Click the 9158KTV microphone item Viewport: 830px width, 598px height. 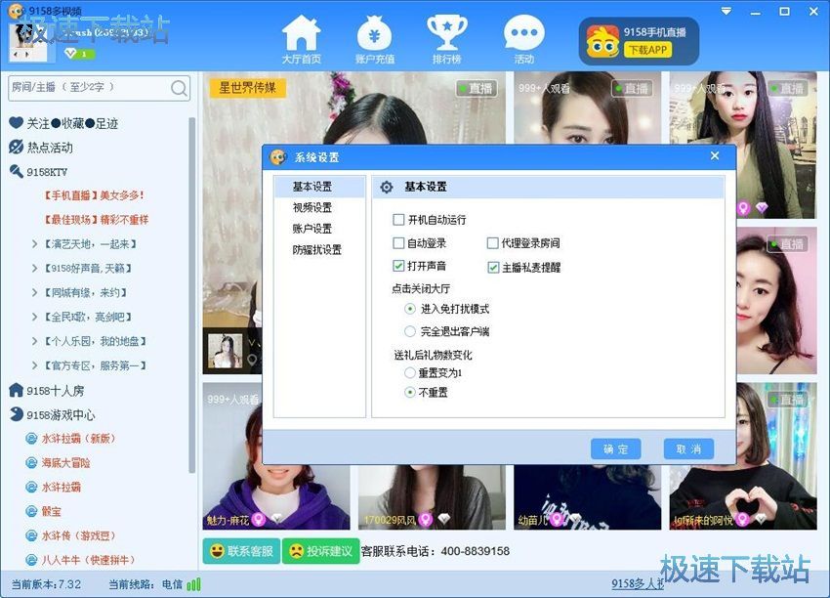[x=38, y=172]
